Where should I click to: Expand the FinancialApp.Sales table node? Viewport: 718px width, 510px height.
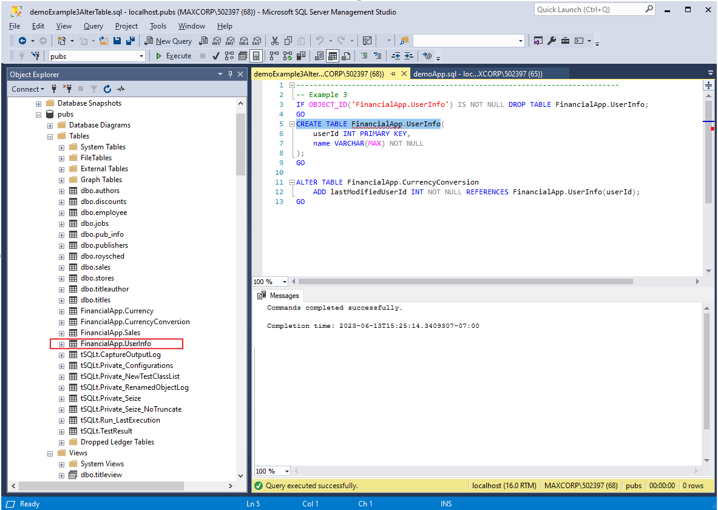click(61, 333)
